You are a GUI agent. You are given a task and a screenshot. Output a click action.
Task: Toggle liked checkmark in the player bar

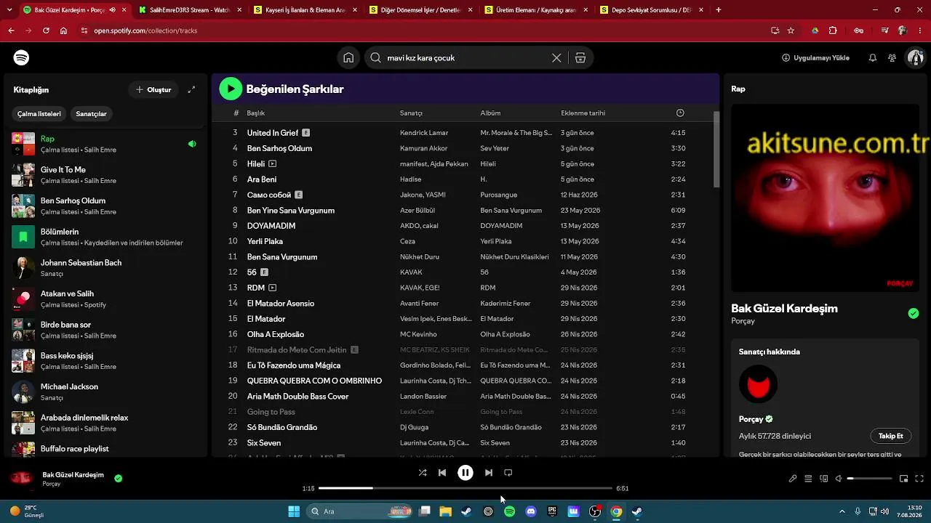(x=118, y=479)
